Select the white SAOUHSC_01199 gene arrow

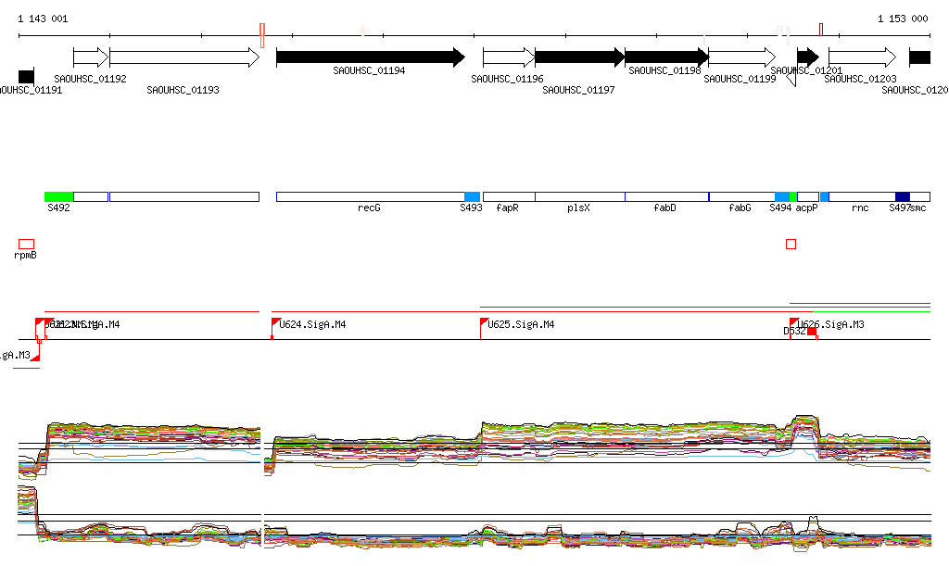point(741,57)
